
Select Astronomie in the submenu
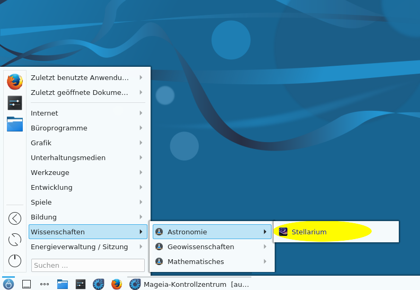[x=212, y=232]
